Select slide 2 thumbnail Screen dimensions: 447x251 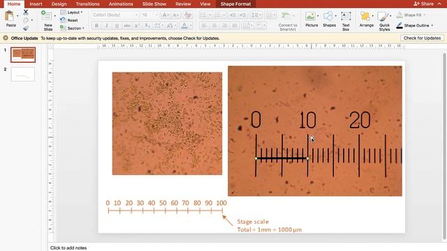pos(23,74)
